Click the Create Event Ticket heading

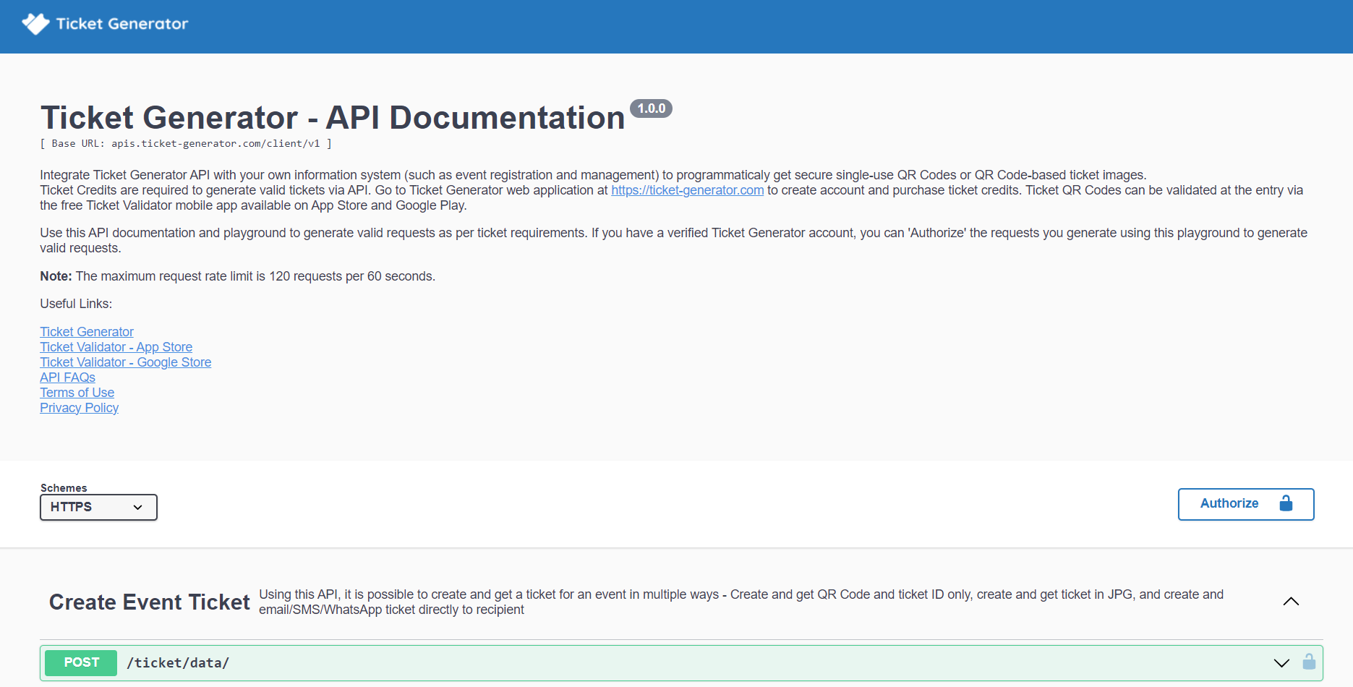pyautogui.click(x=149, y=602)
